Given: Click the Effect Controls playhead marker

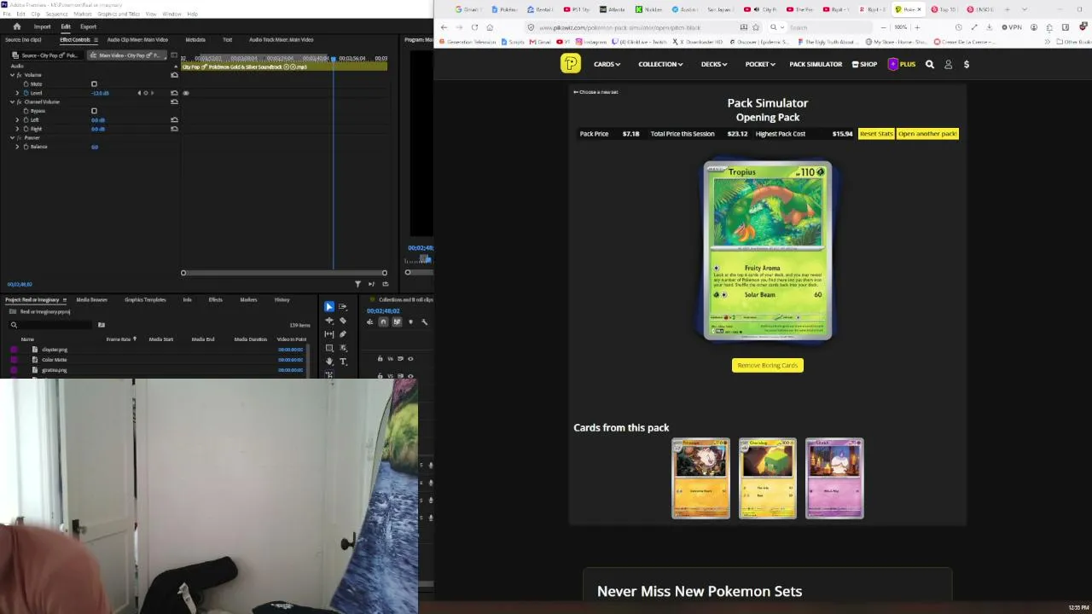Looking at the screenshot, I should click(334, 59).
